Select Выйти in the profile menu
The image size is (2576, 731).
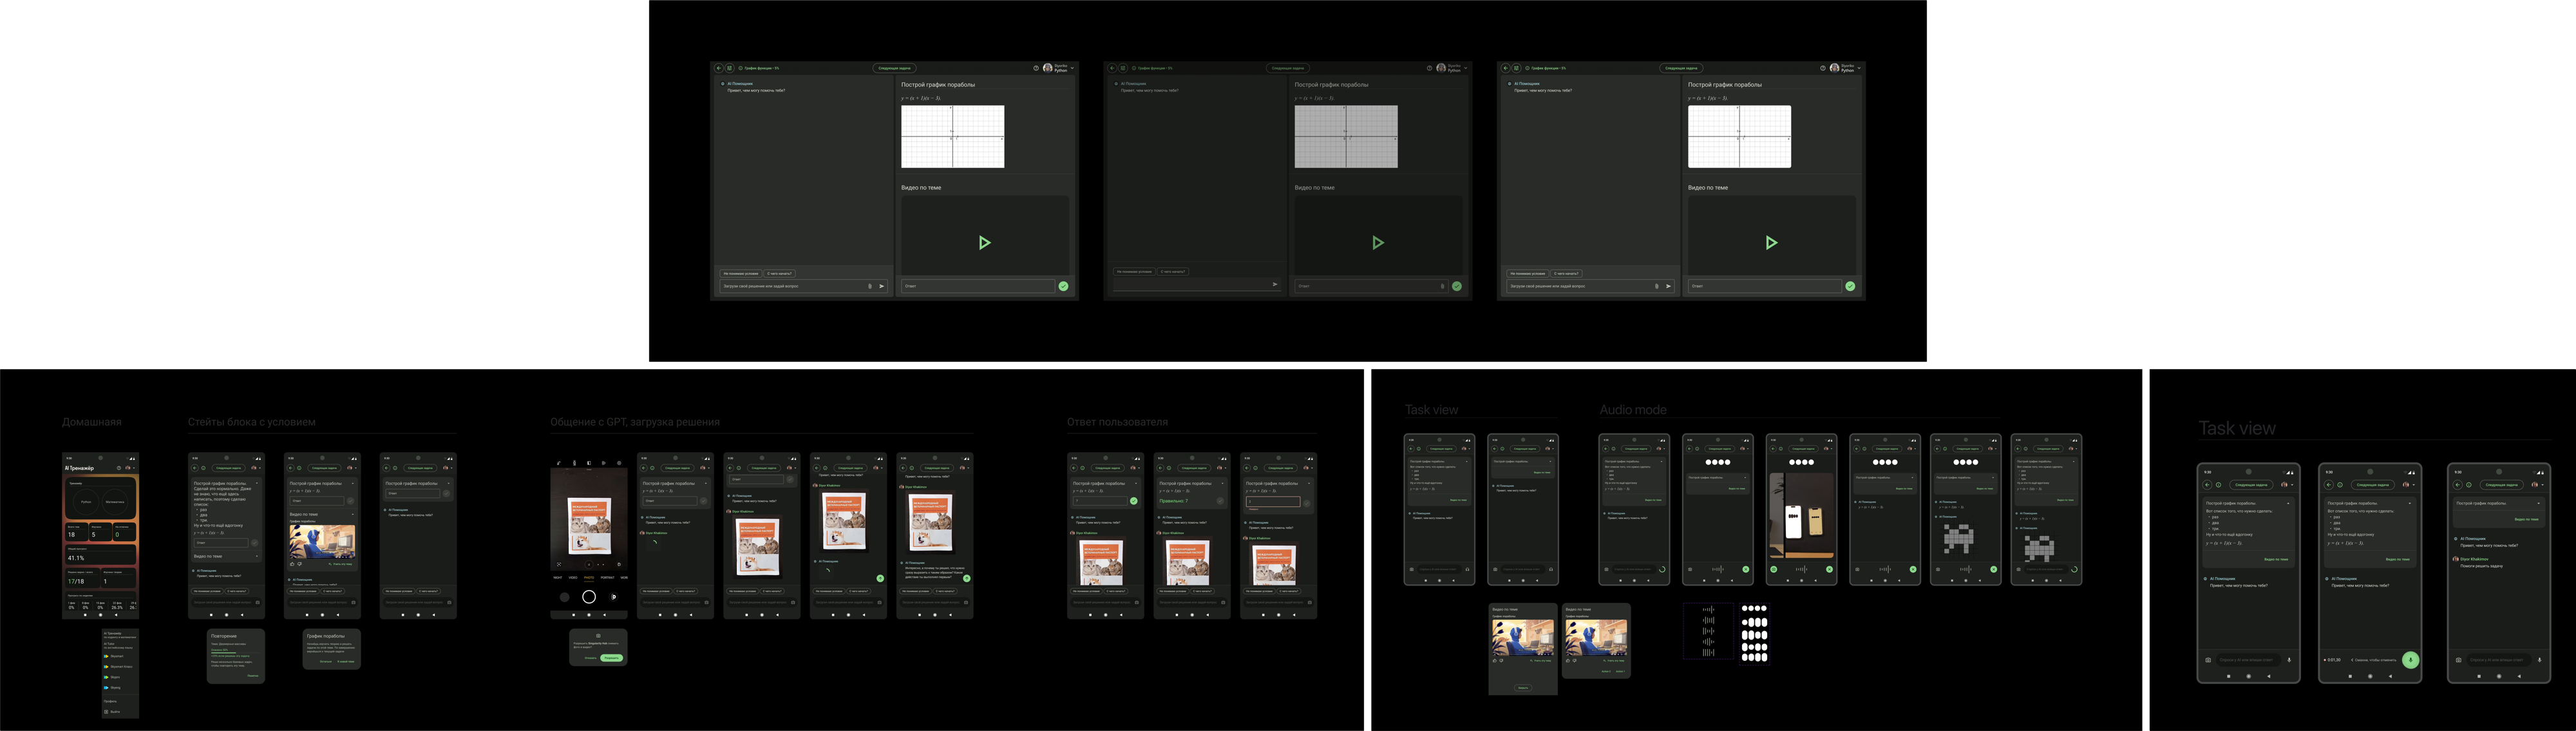115,711
